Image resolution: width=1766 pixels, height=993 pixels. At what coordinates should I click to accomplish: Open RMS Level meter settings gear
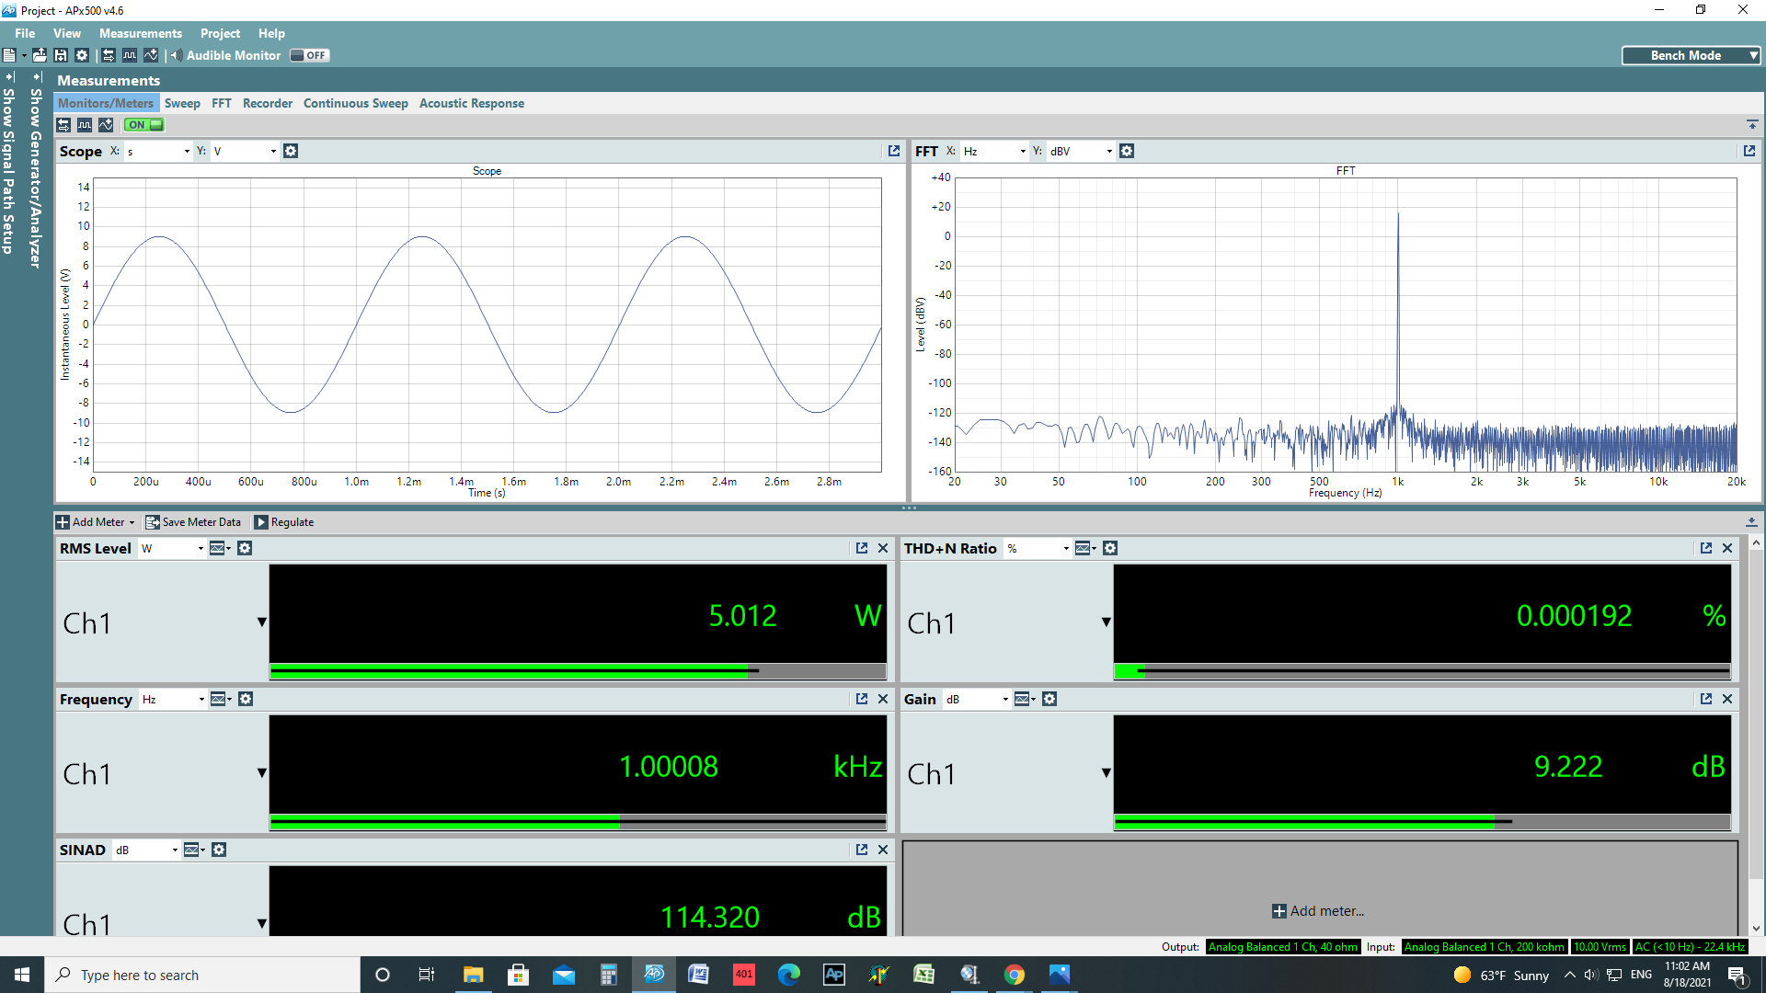[x=245, y=548]
